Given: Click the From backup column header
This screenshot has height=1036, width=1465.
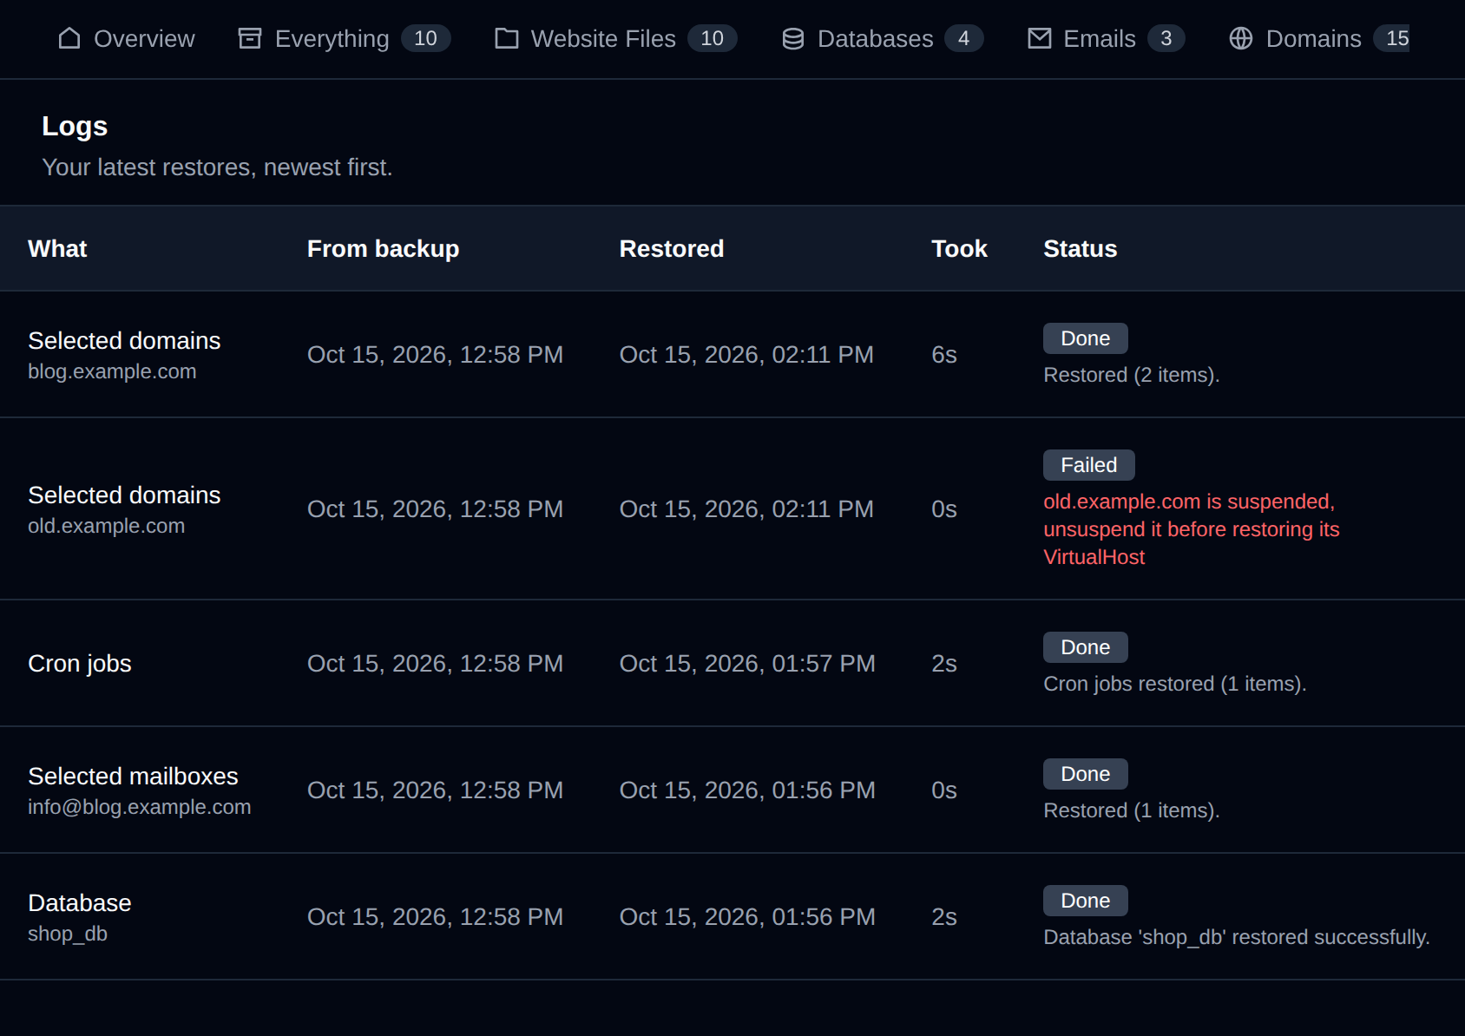Looking at the screenshot, I should [x=383, y=249].
